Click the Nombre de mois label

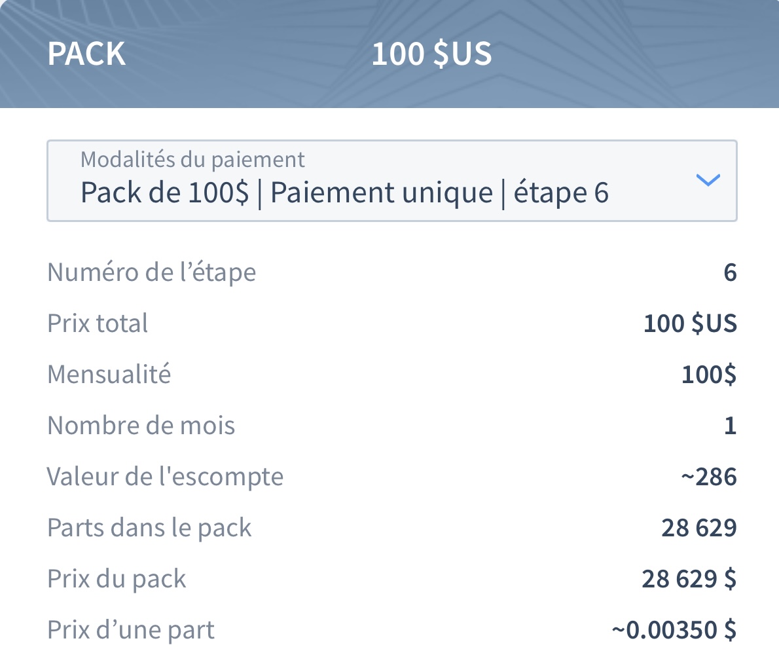click(x=141, y=426)
